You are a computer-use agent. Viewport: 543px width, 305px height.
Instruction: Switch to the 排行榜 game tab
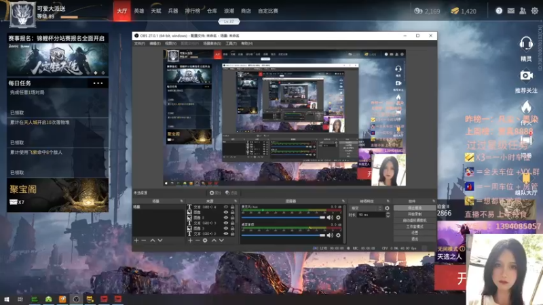pos(193,11)
